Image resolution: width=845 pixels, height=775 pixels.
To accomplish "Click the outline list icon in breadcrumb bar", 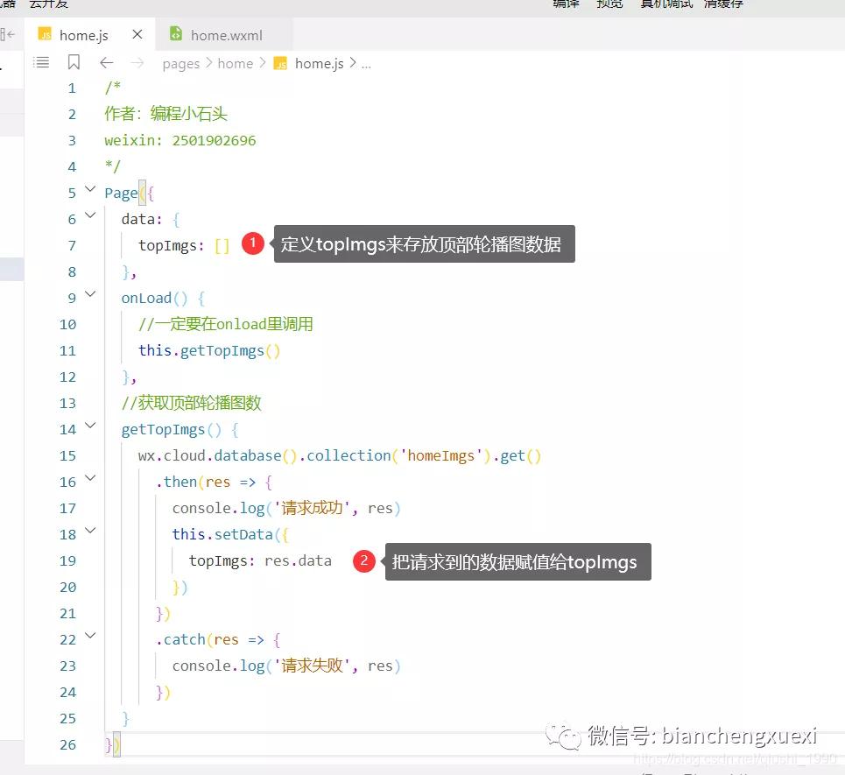I will click(x=41, y=62).
